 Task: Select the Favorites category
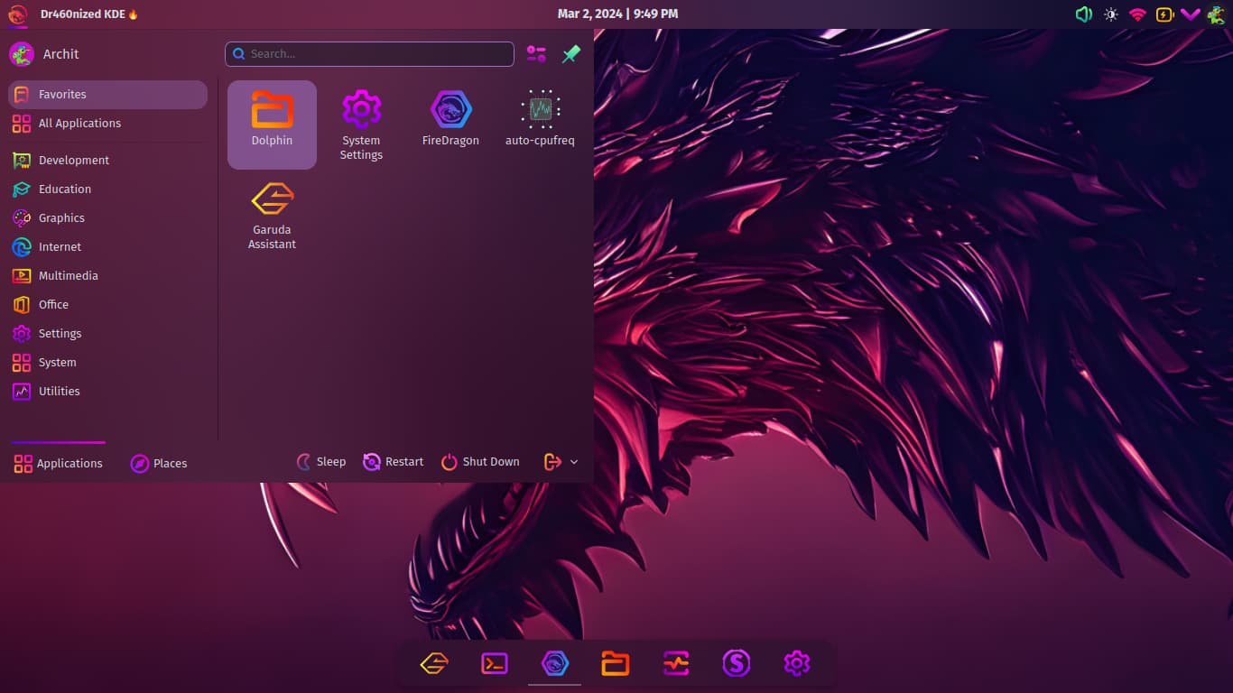pyautogui.click(x=108, y=95)
